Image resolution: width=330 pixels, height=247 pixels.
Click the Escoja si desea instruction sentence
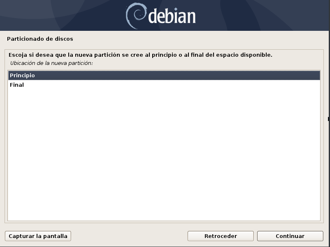click(x=140, y=55)
